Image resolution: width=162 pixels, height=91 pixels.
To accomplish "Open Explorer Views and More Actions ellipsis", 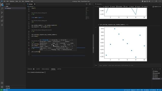I will [x=24, y=4].
